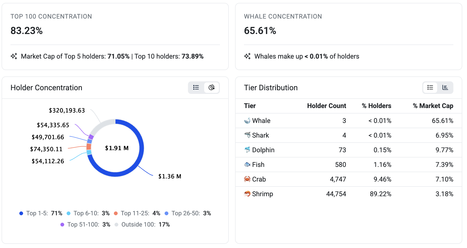Switch Tier Distribution to list view
Viewport: 467px width, 248px height.
point(430,87)
